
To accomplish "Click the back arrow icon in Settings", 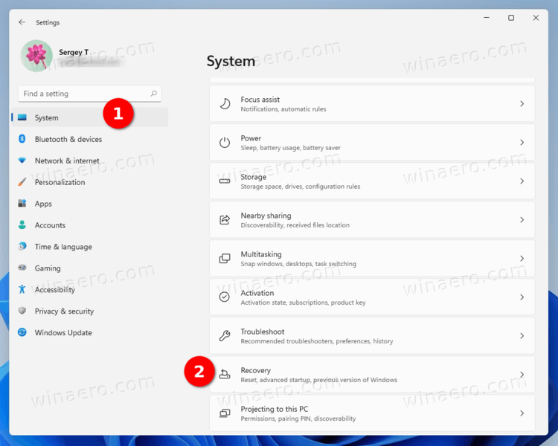I will pyautogui.click(x=22, y=22).
